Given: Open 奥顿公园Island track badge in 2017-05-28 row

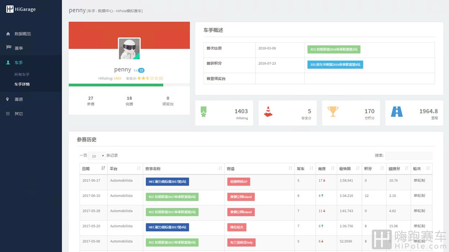Looking at the screenshot, I should pyautogui.click(x=241, y=212).
